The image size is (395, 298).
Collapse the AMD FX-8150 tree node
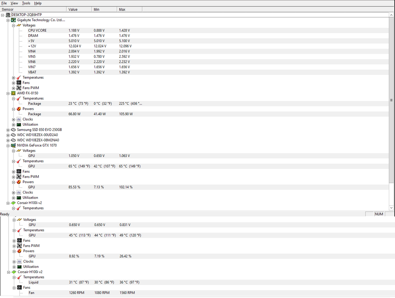coord(8,93)
